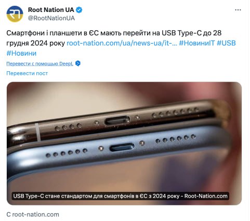Click the tweet body text about USB Type-C
The height and width of the screenshot is (221, 250).
tap(114, 38)
